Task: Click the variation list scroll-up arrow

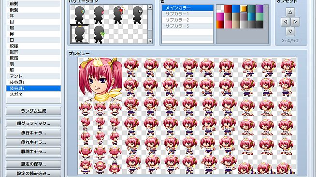Action: 150,7
